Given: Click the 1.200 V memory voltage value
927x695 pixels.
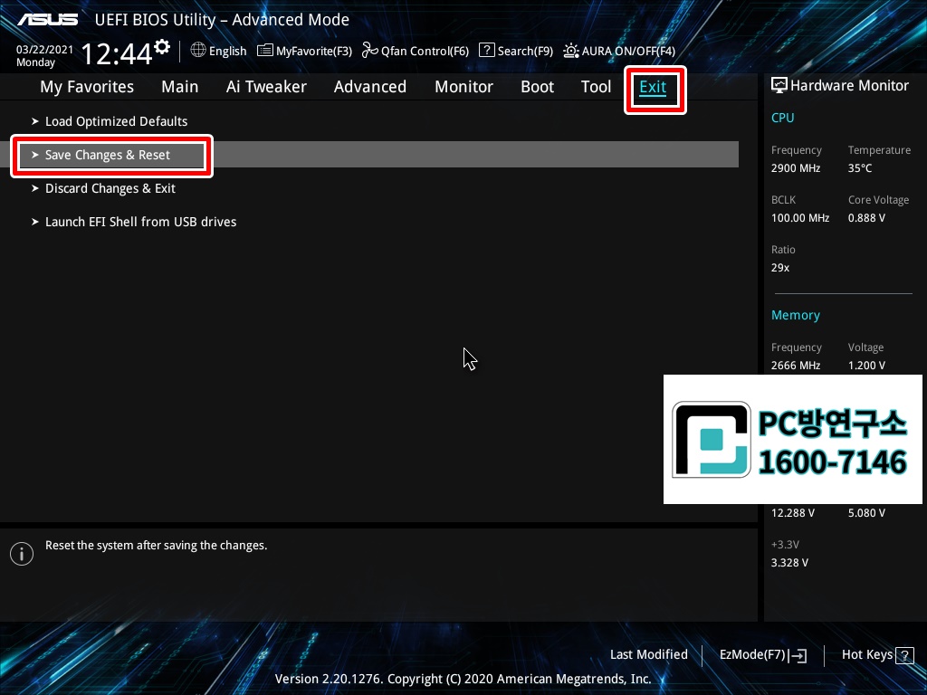Looking at the screenshot, I should point(866,366).
